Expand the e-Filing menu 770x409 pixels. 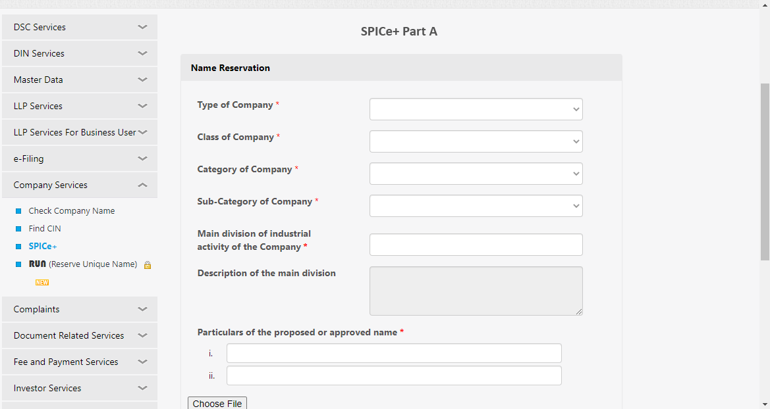pos(80,158)
